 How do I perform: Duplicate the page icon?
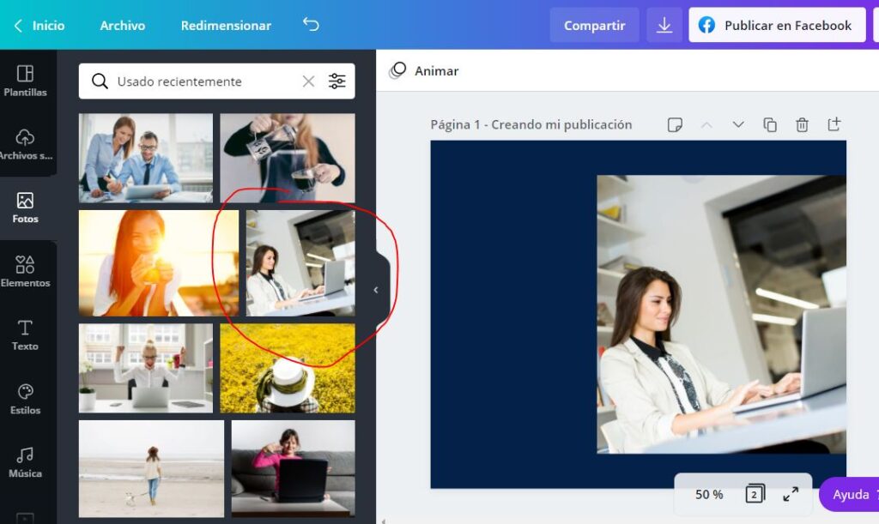[x=770, y=124]
